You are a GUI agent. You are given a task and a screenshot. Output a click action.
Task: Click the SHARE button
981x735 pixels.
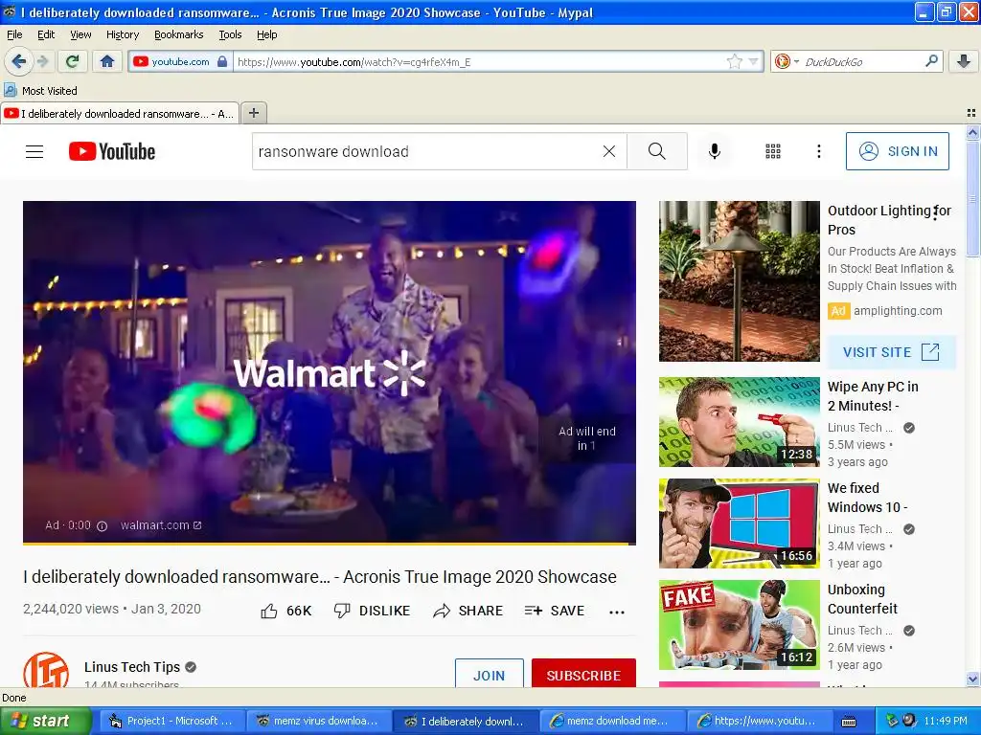click(468, 611)
